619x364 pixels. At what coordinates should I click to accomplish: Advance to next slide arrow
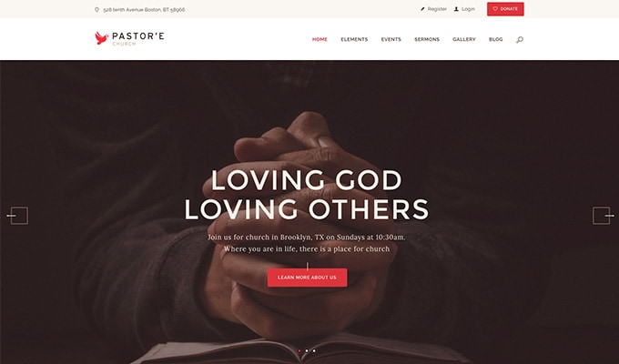(604, 216)
